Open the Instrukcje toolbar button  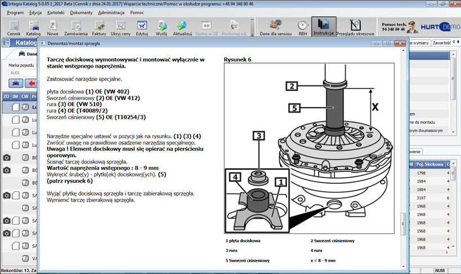324,26
